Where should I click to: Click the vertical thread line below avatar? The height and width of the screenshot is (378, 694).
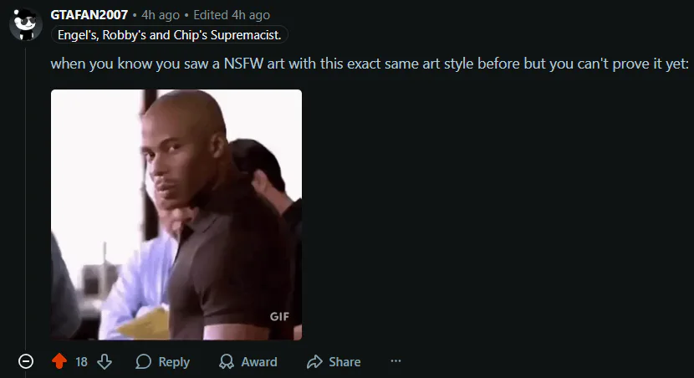pos(26,199)
